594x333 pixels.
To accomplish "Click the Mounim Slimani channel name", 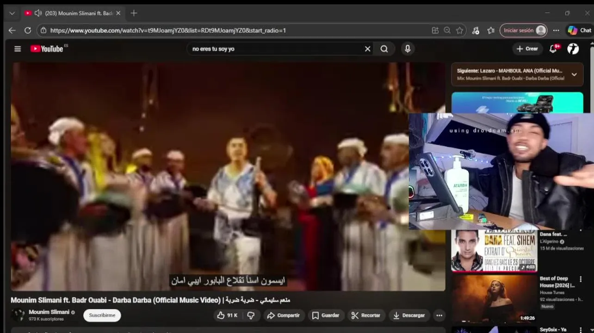I will coord(49,312).
